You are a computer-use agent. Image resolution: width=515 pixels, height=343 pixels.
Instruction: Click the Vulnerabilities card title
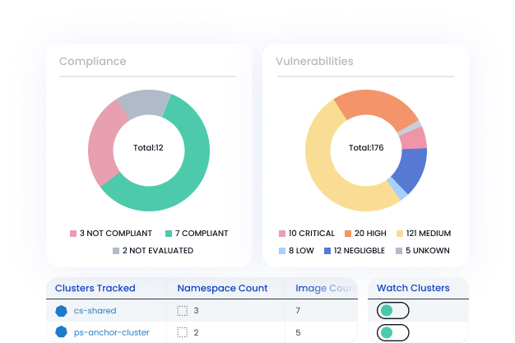coord(314,62)
